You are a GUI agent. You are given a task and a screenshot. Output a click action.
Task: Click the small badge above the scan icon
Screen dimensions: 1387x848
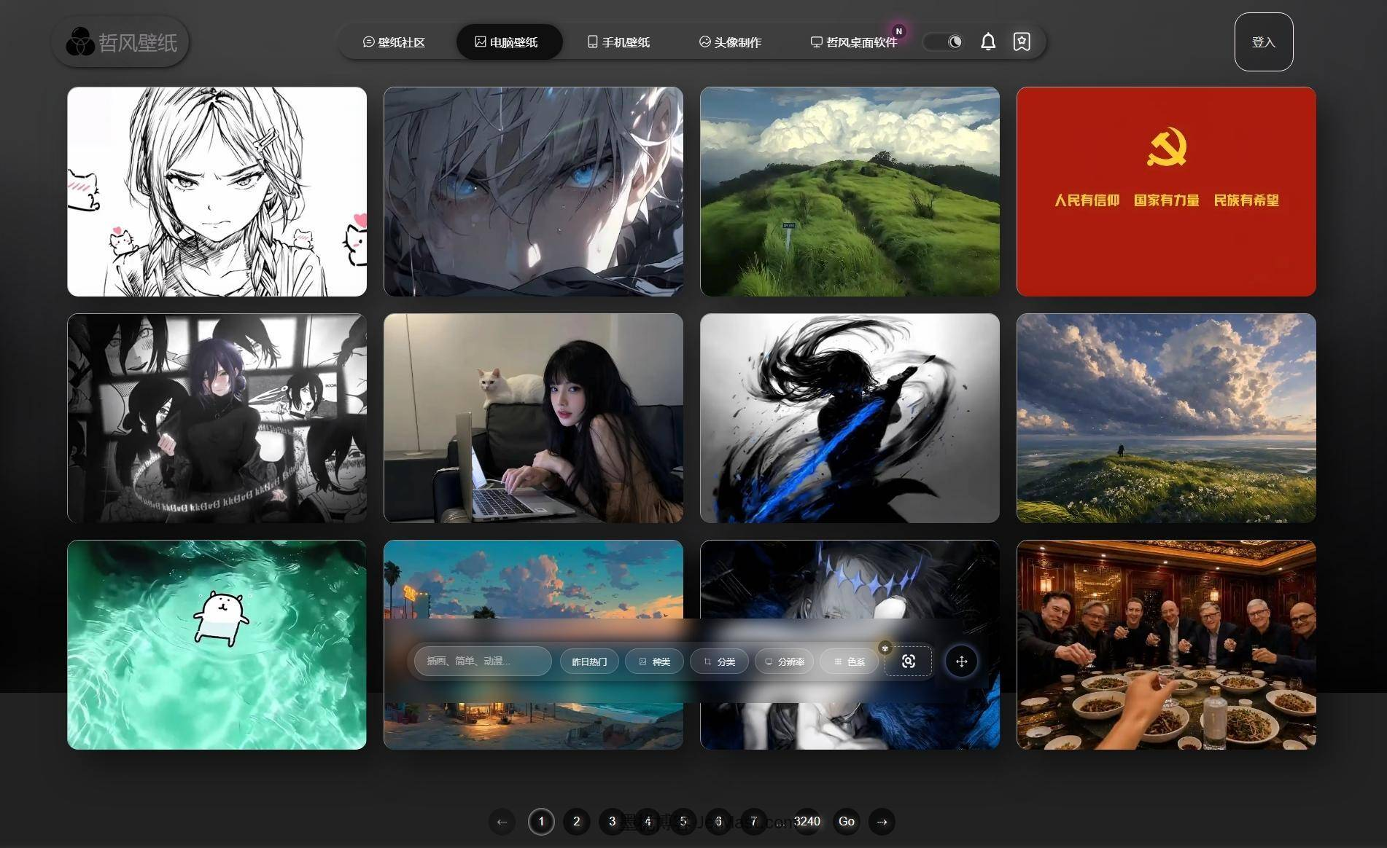885,648
